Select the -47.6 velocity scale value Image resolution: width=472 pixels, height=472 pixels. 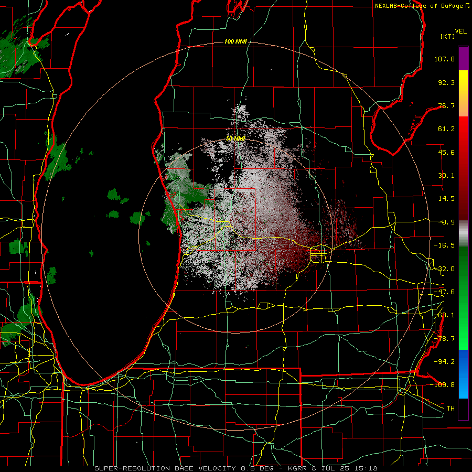(x=444, y=292)
